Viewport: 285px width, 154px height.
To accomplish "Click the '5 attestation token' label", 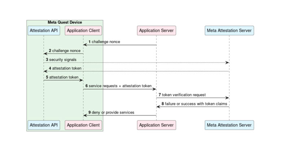I will (x=62, y=77).
